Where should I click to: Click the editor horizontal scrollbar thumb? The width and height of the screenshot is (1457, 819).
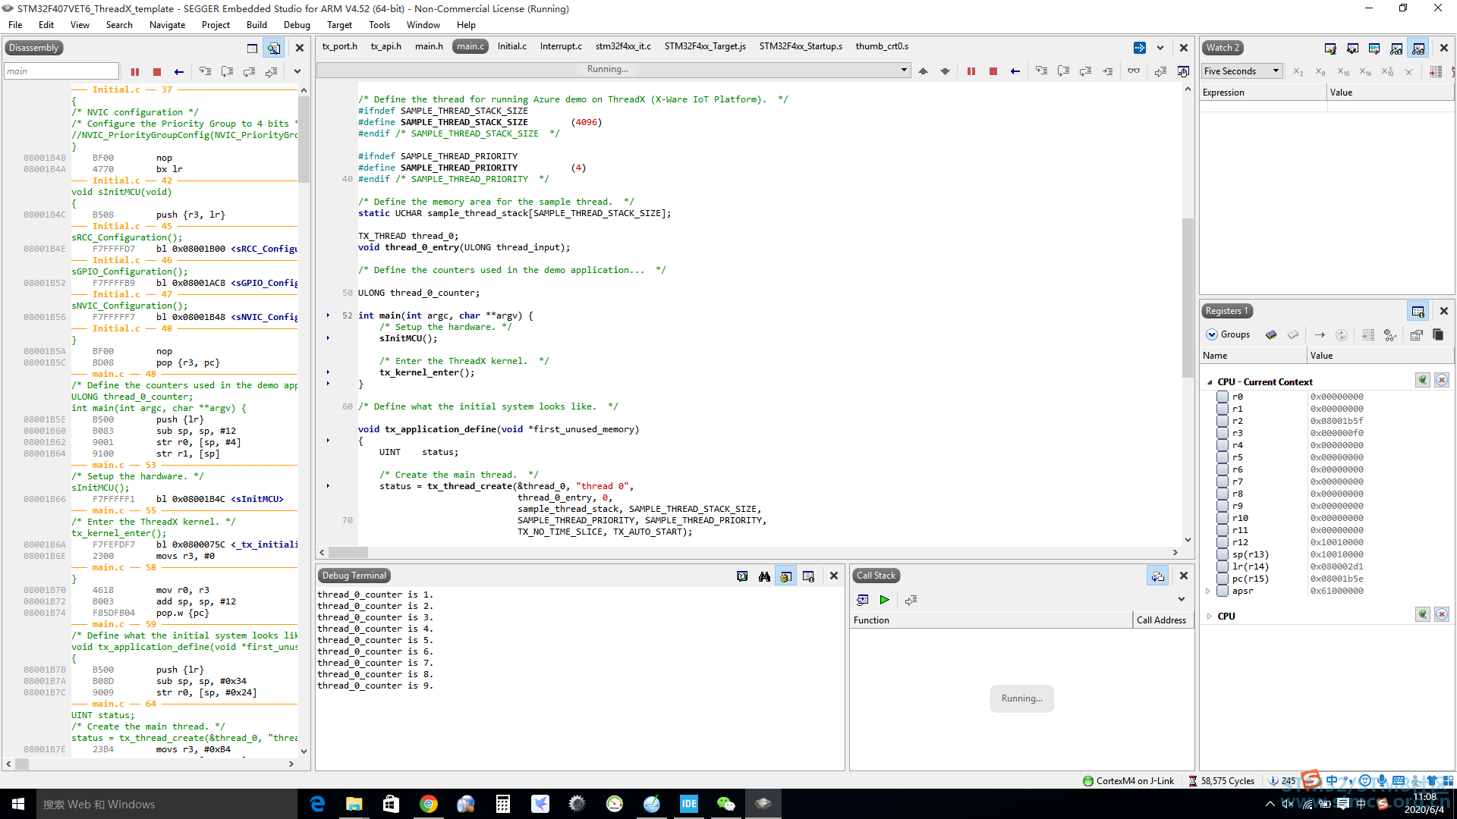click(348, 553)
